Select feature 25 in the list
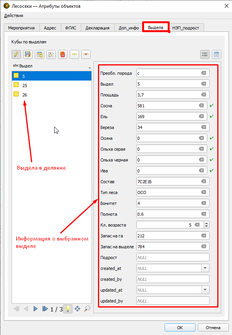This screenshot has height=335, width=232. click(52, 86)
